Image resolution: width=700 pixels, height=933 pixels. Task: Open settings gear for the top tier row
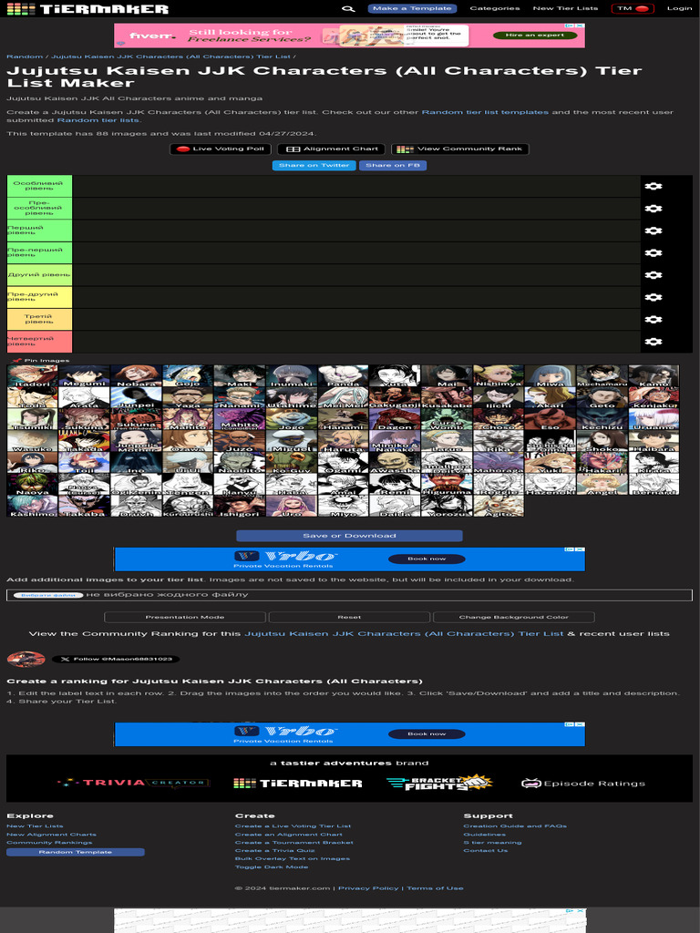pyautogui.click(x=653, y=187)
